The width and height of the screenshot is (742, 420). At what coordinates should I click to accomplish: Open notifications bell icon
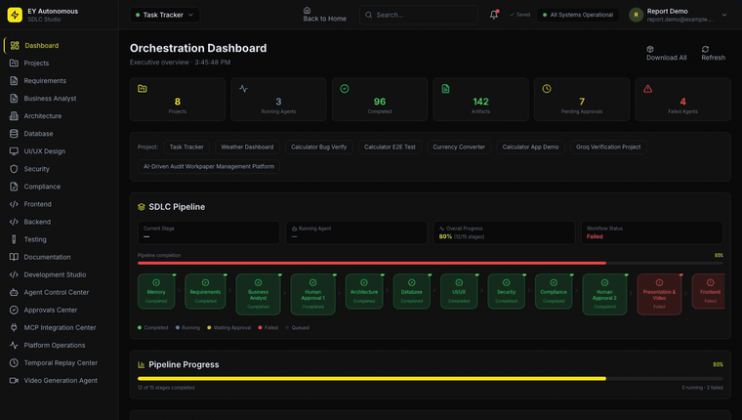click(x=494, y=15)
